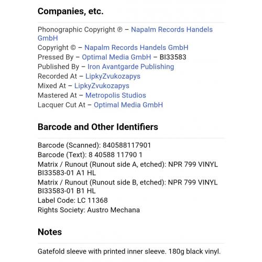Click the BI33583 catalog code text

(x=173, y=57)
